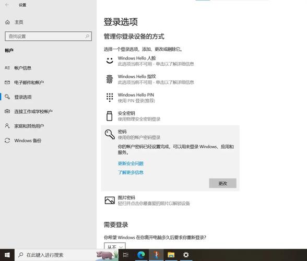Click the back arrow in Settings header

(7, 5)
